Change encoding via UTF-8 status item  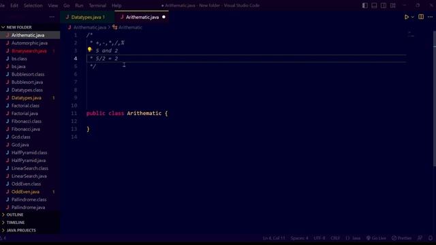(x=320, y=238)
